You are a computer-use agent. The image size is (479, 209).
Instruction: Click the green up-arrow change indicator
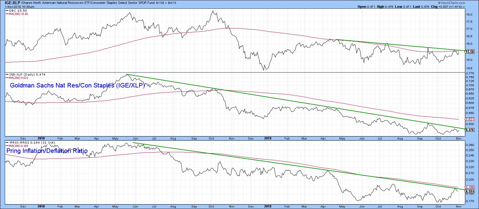pyautogui.click(x=464, y=7)
